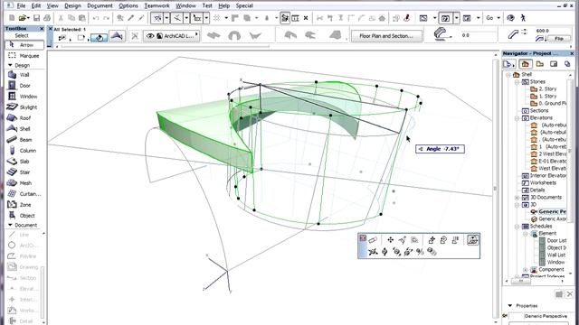Select the Window tool
Screen dimensions: 579x325
click(24, 97)
